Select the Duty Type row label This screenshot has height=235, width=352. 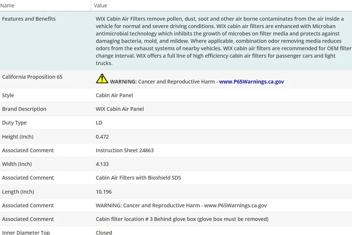point(14,123)
